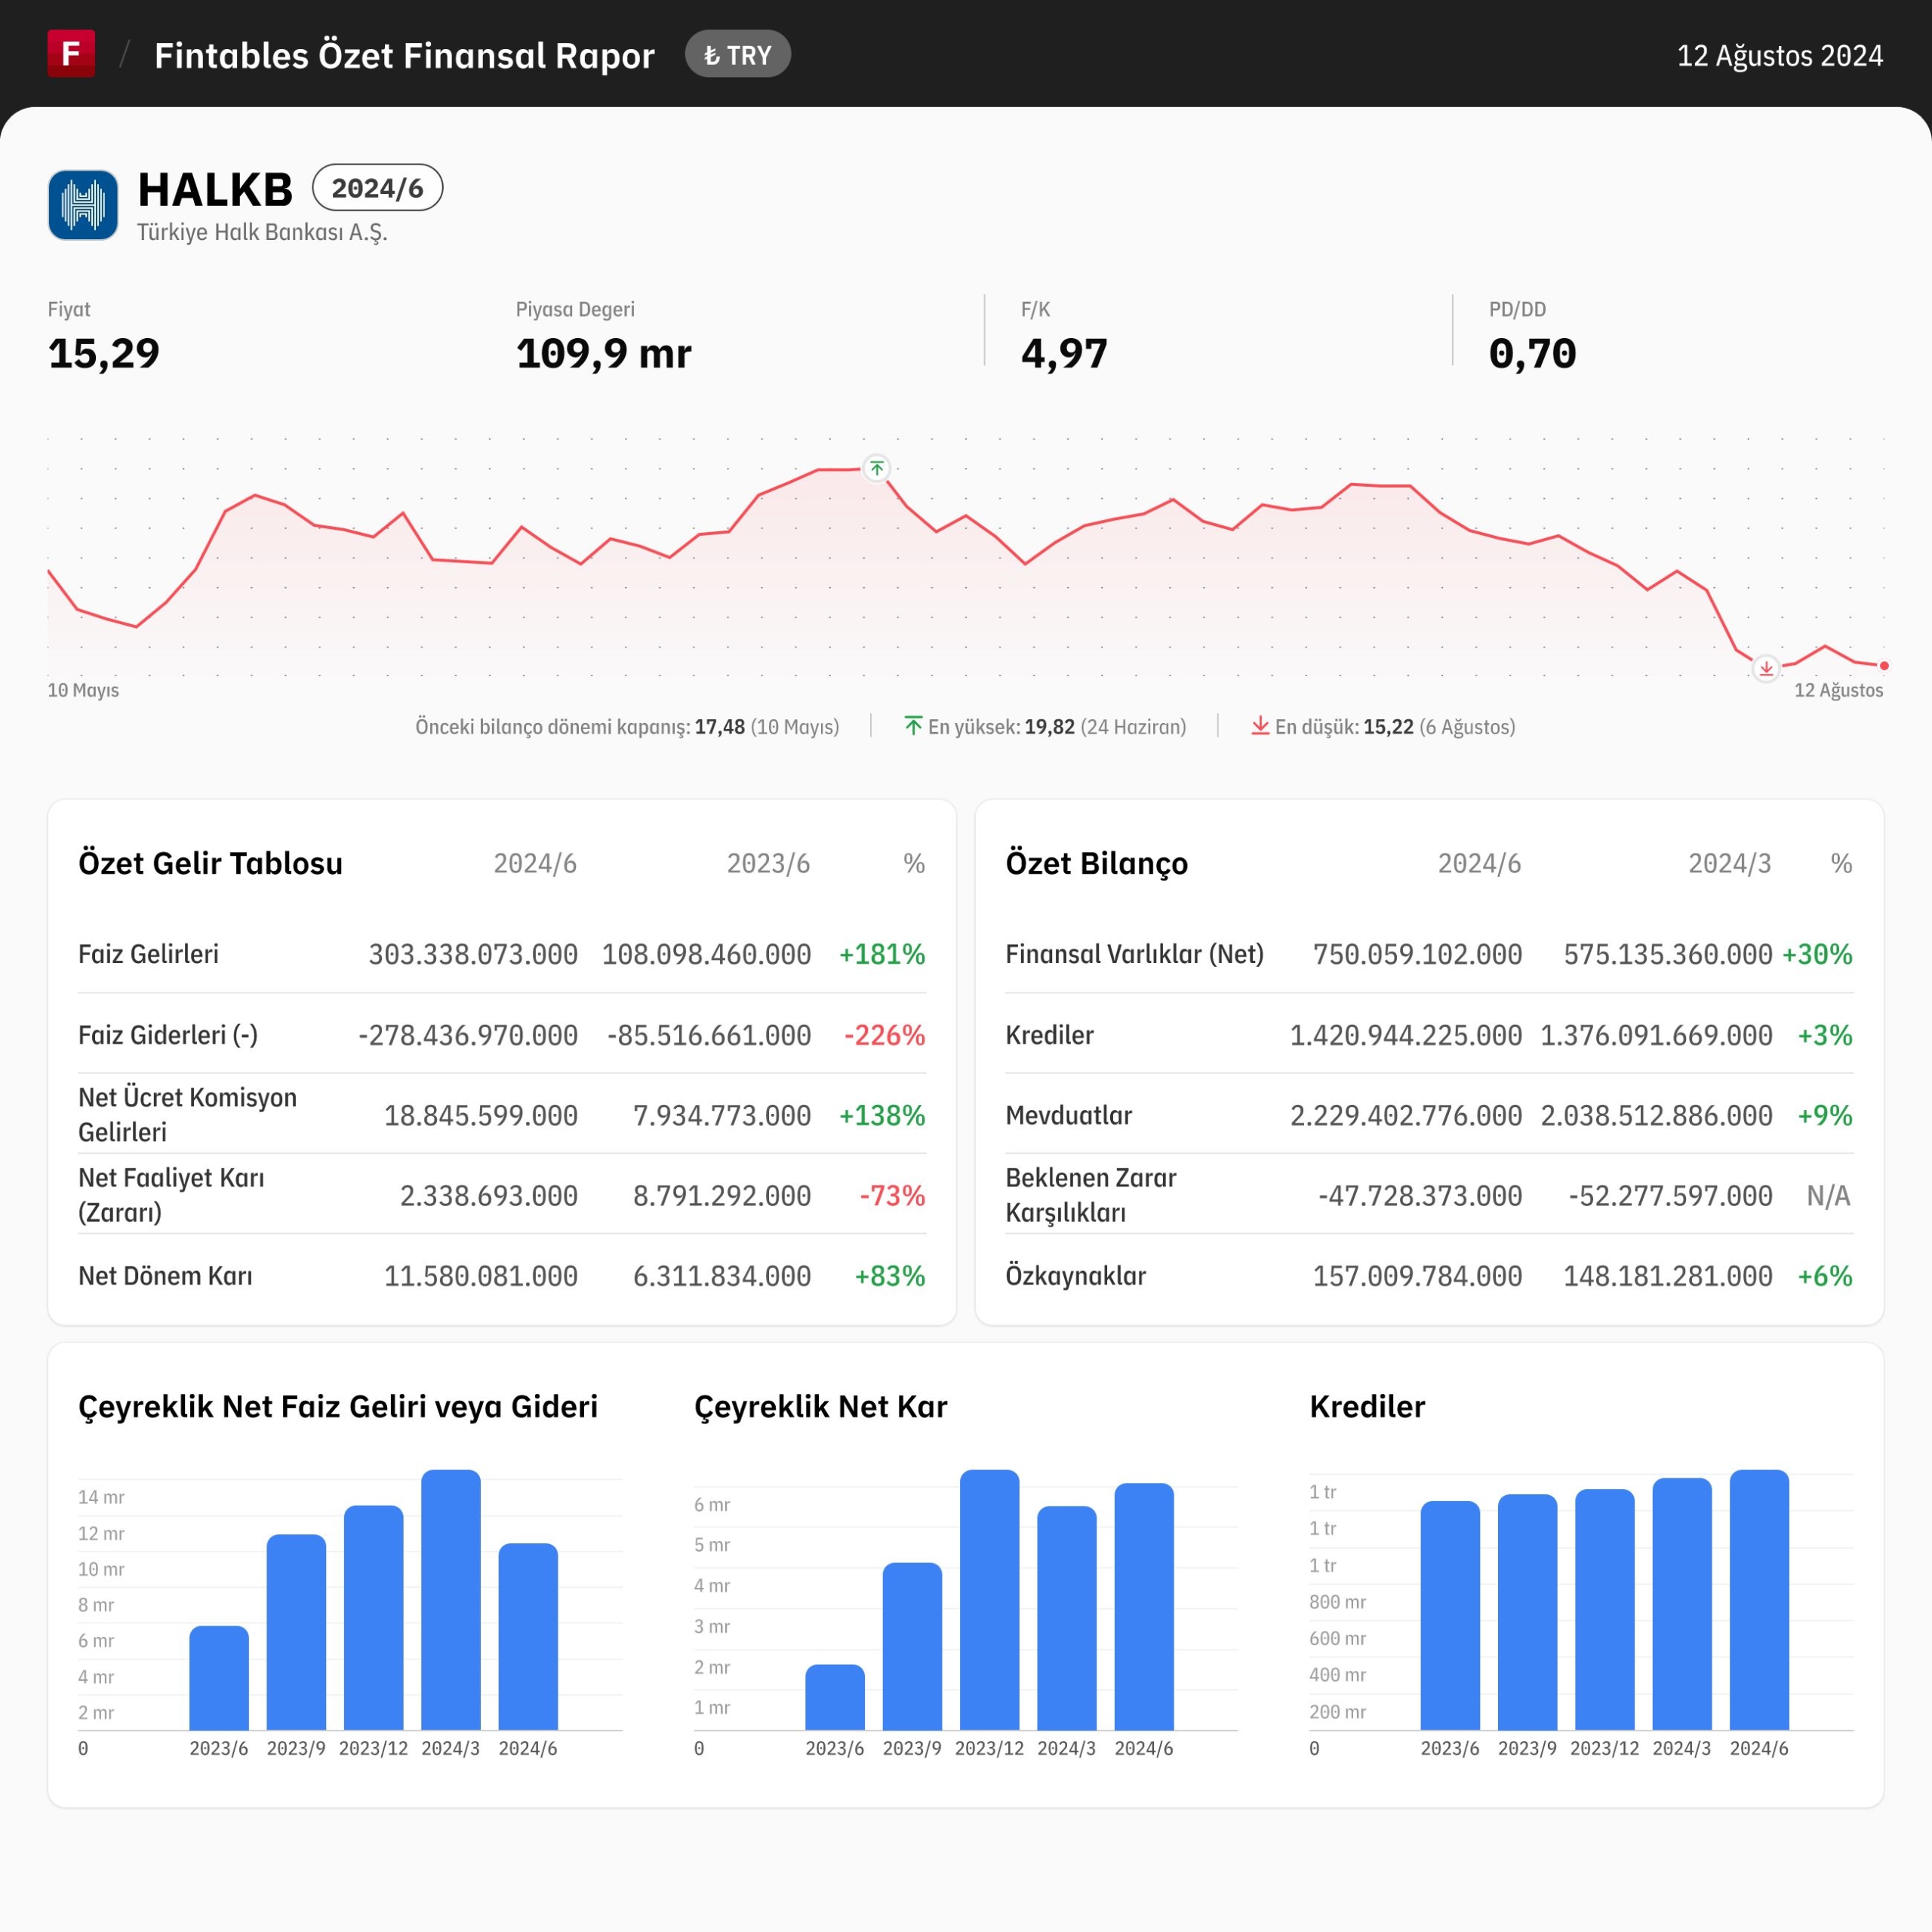This screenshot has height=1932, width=1932.
Task: Click the green up-arrow next to En yüksek
Action: click(x=913, y=725)
